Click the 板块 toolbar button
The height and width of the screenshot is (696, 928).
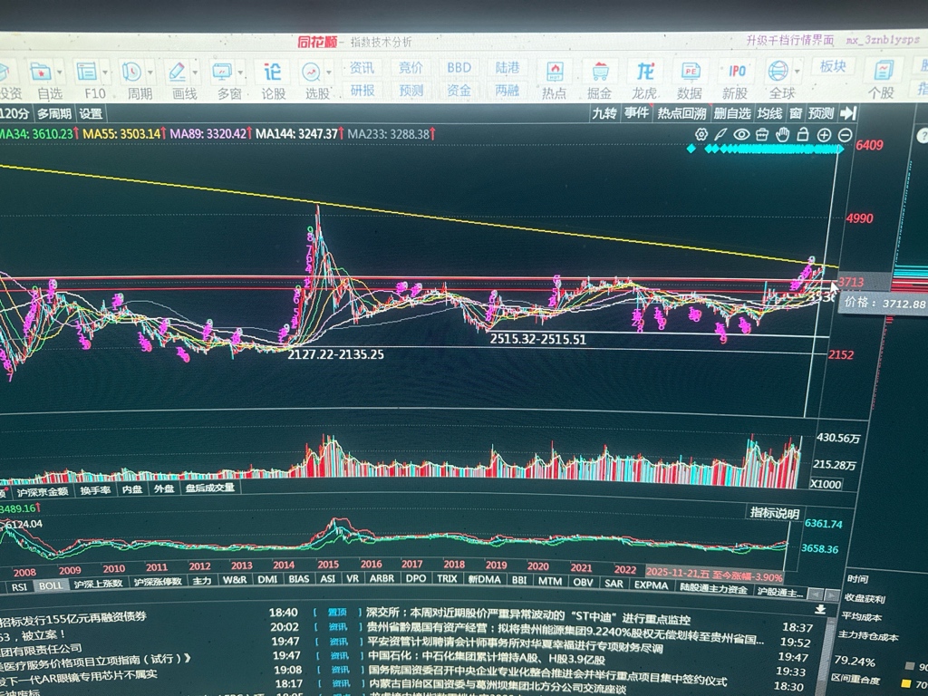833,66
